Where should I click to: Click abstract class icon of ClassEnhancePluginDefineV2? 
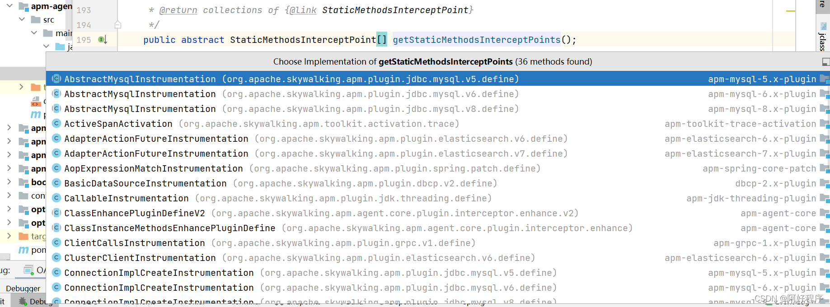pyautogui.click(x=56, y=213)
